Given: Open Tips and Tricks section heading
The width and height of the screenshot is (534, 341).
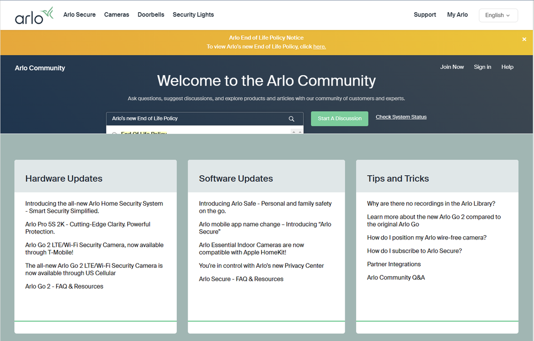Looking at the screenshot, I should coord(398,179).
